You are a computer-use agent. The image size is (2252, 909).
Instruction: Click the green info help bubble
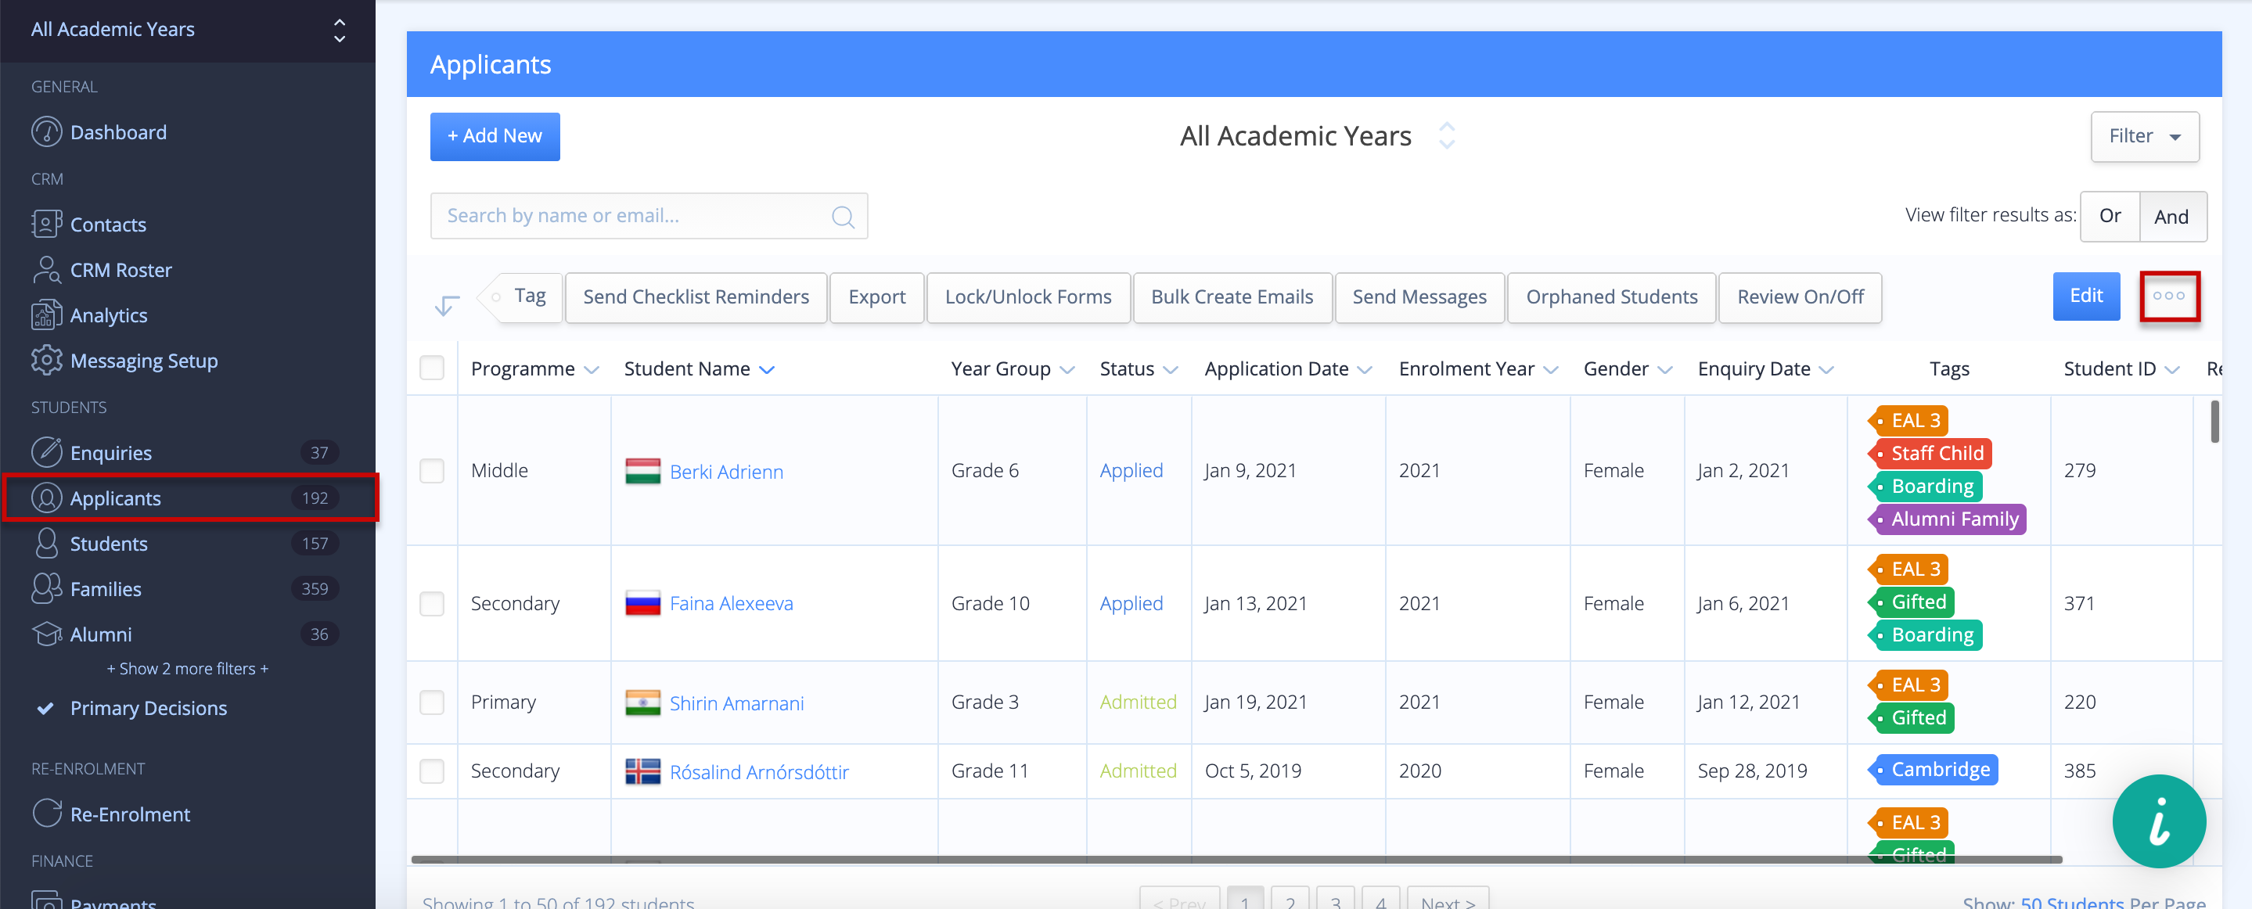[2158, 821]
